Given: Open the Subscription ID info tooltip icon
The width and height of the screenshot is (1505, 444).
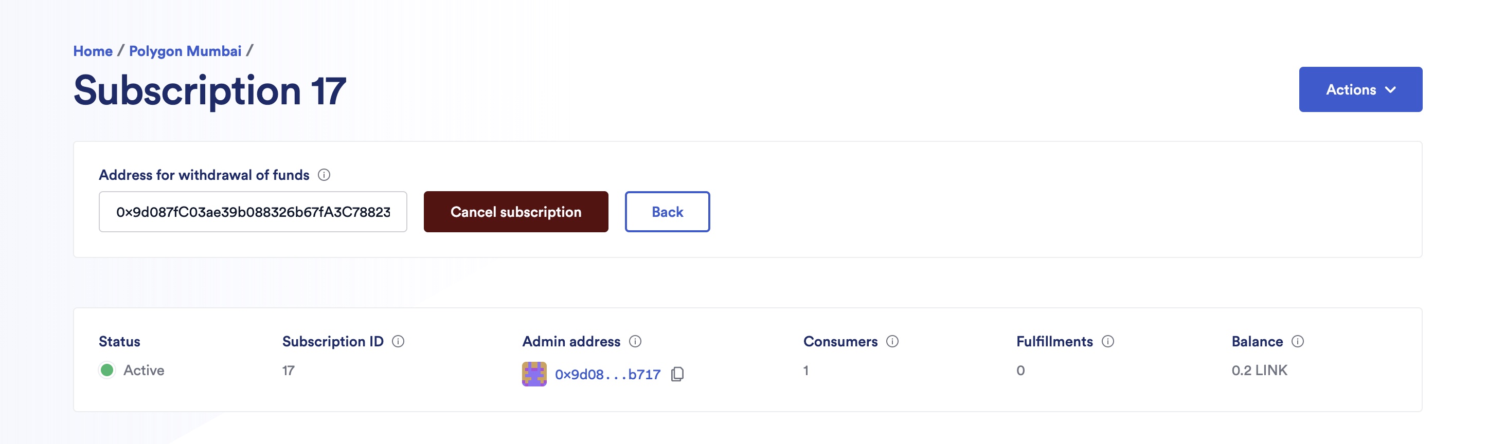Looking at the screenshot, I should click(399, 342).
